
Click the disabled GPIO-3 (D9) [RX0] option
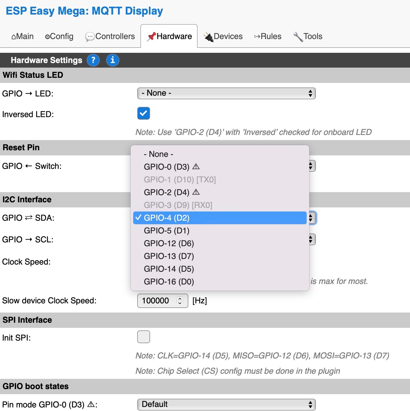coord(220,205)
